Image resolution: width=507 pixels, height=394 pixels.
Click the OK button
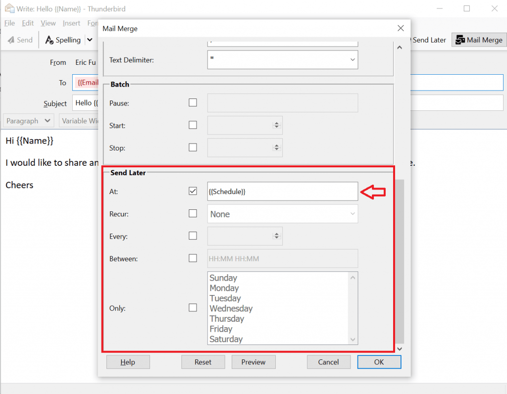pos(379,362)
